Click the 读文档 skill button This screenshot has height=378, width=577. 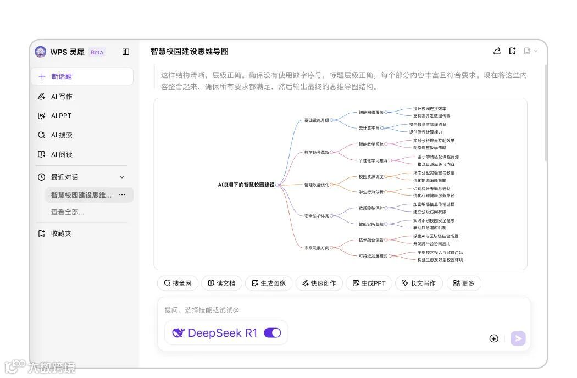tap(221, 283)
